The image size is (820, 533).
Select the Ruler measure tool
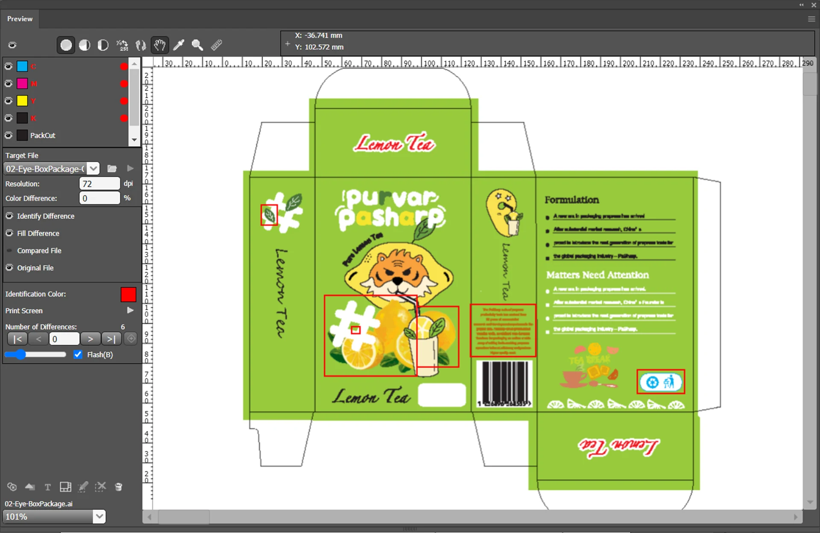[x=216, y=45]
